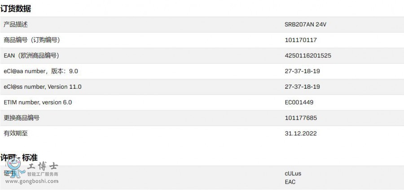Viewport: 404px width, 190px height.
Task: Click the cULus certificate entry
Action: click(x=293, y=173)
